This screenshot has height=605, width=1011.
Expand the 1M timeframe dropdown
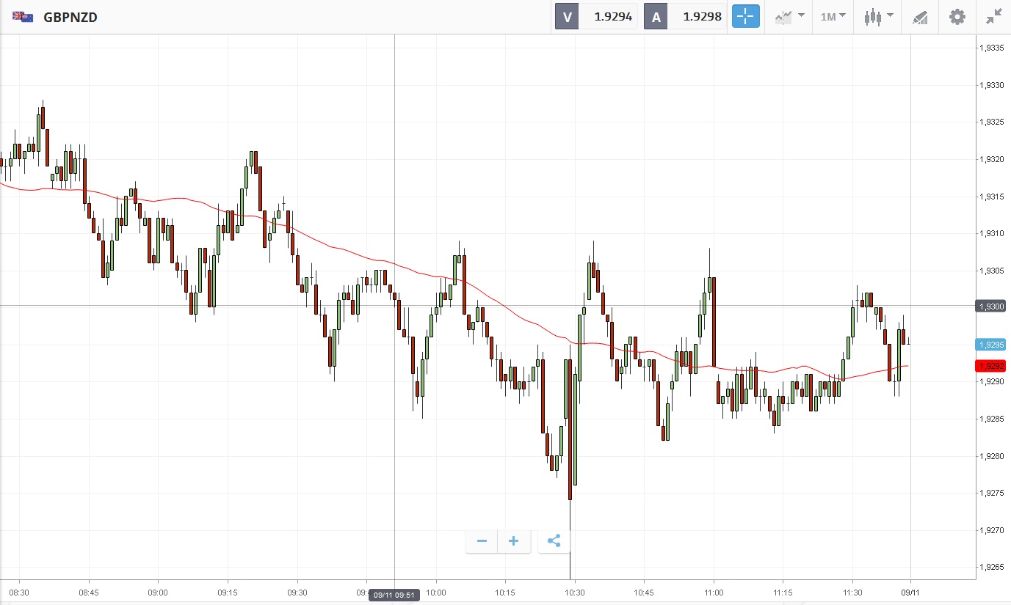coord(833,16)
